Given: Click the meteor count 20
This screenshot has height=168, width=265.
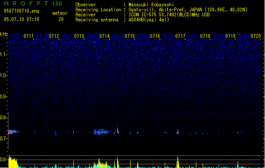Looking at the screenshot, I should coord(61,19).
